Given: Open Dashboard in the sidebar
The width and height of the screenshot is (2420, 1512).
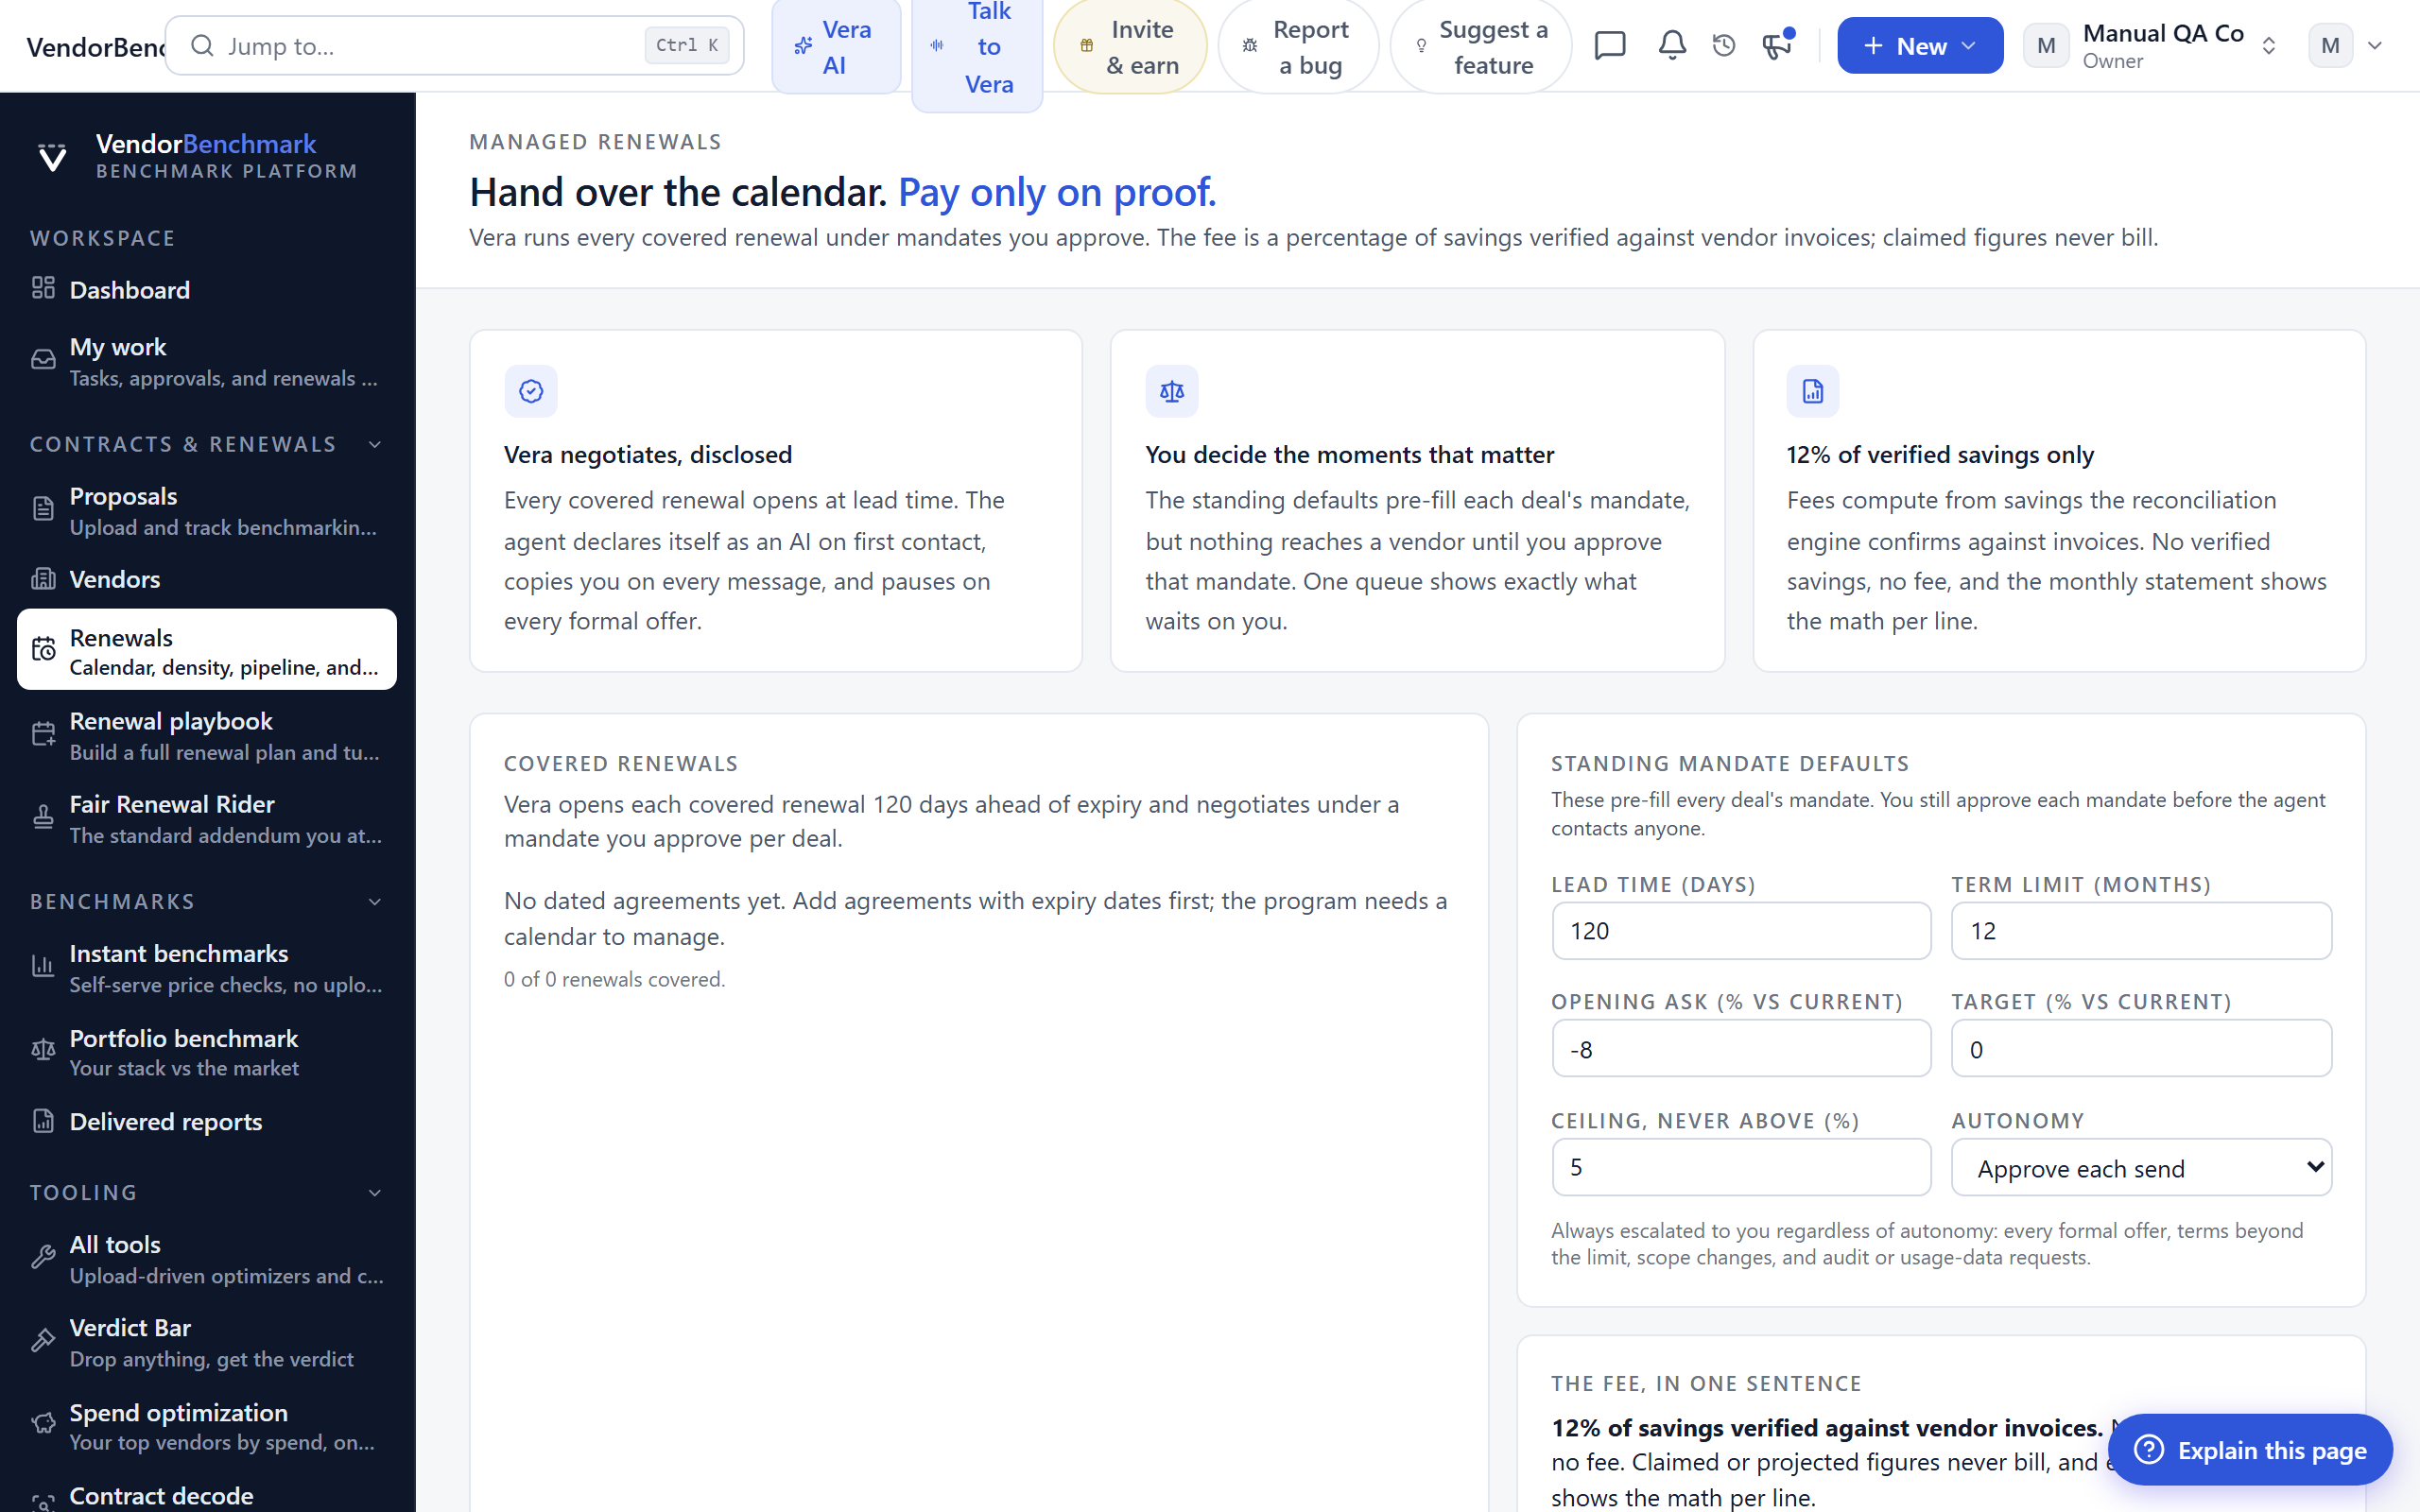Looking at the screenshot, I should (207, 289).
